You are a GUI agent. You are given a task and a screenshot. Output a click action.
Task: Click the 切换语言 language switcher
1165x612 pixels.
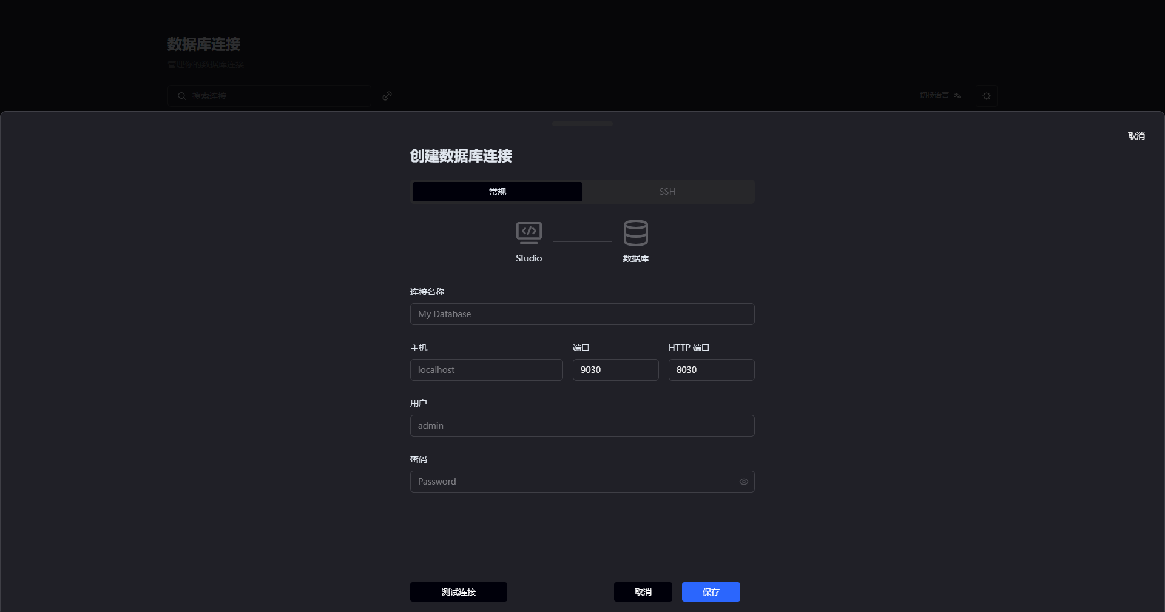(934, 96)
